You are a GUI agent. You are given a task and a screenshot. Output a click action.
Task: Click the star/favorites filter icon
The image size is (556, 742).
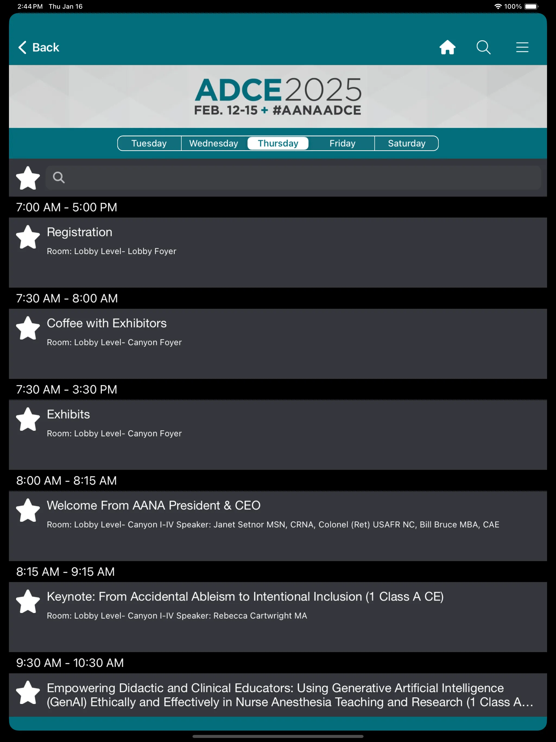click(27, 178)
